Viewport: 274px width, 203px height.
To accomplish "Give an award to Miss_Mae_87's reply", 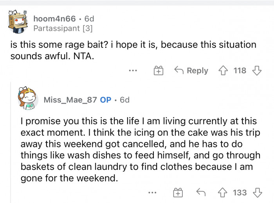I will [x=178, y=192].
